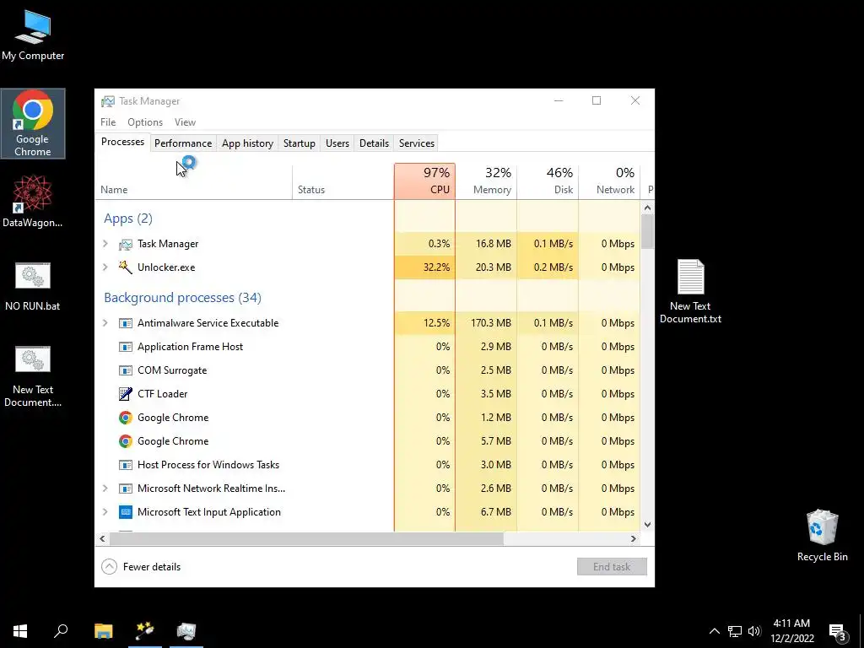Sort processes by Disk column
The image size is (864, 648).
click(548, 181)
